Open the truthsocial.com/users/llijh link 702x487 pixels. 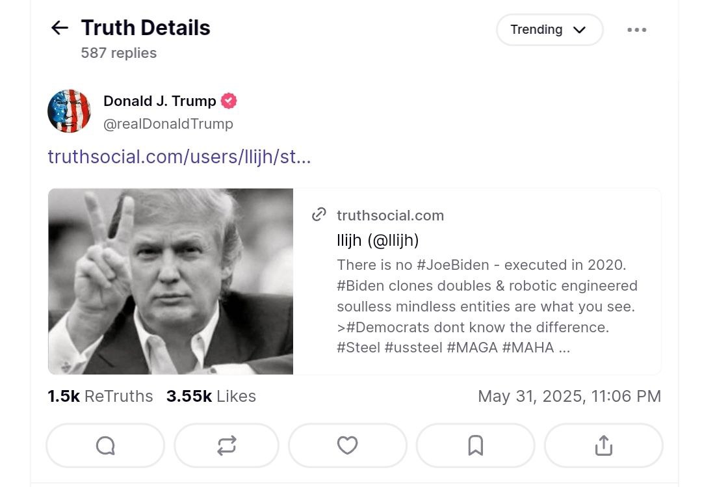(179, 157)
